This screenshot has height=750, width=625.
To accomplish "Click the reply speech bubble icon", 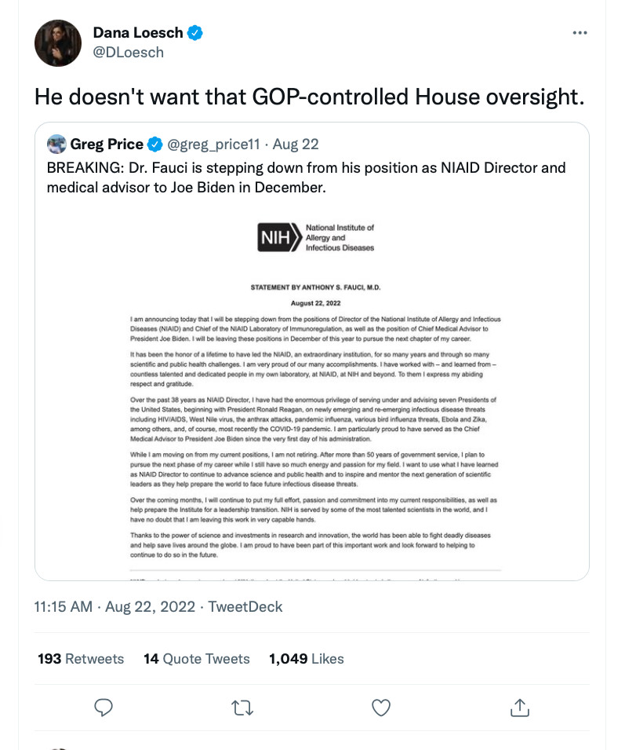I will pyautogui.click(x=104, y=708).
